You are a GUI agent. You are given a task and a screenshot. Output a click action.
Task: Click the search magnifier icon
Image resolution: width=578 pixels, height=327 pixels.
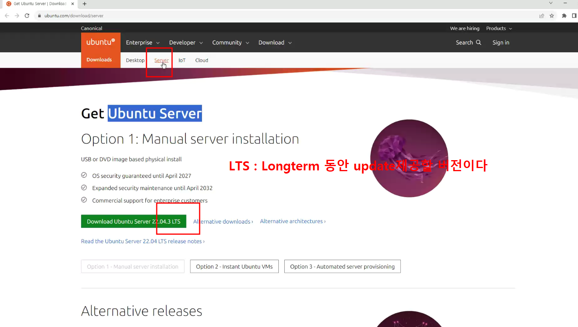(x=479, y=42)
